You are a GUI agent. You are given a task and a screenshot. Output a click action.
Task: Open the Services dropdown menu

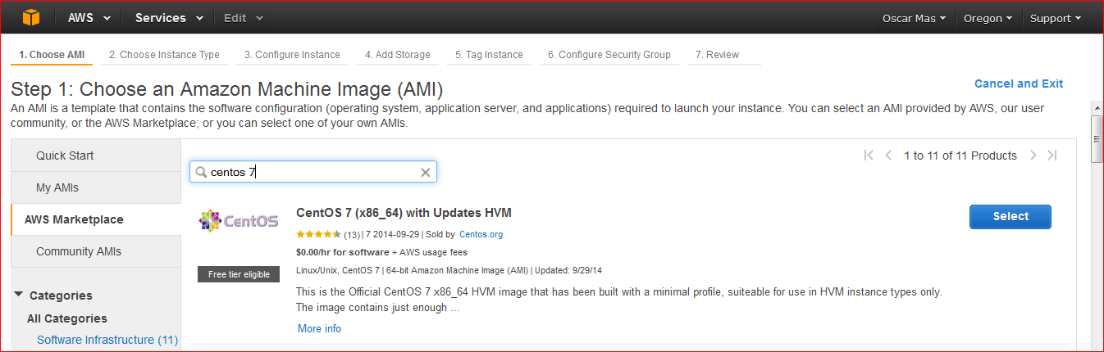[x=171, y=18]
